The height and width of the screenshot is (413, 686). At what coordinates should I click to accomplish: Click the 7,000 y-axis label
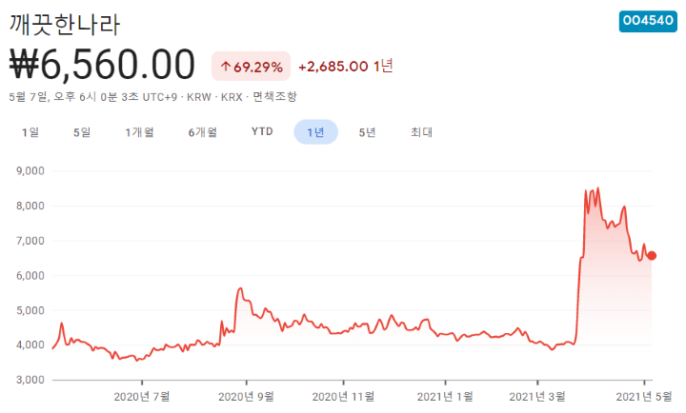pos(30,241)
